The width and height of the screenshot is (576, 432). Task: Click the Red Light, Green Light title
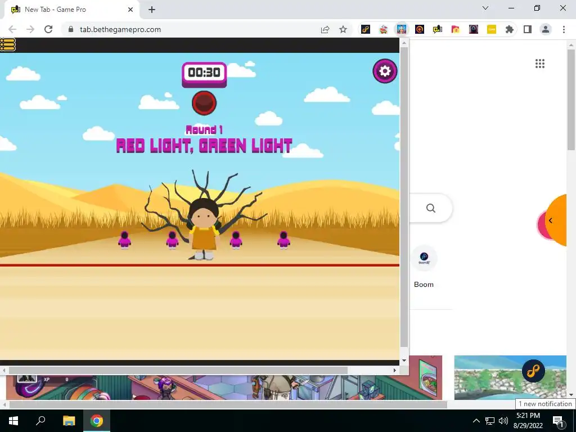[x=204, y=146]
